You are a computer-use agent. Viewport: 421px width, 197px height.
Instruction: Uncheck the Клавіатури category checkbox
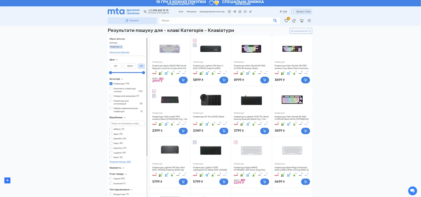111,84
